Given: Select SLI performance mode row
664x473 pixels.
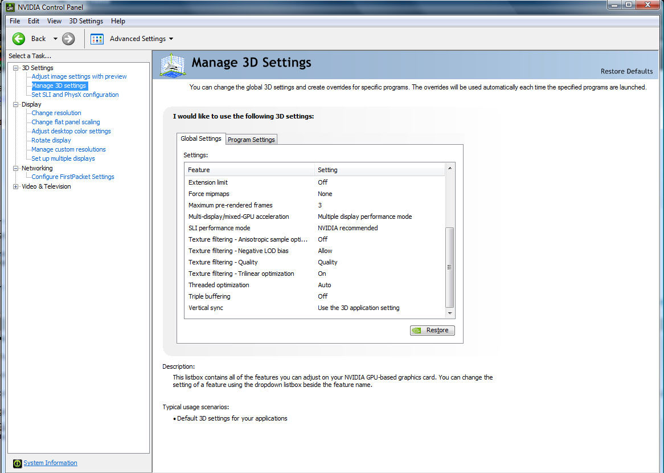Looking at the screenshot, I should (x=315, y=228).
